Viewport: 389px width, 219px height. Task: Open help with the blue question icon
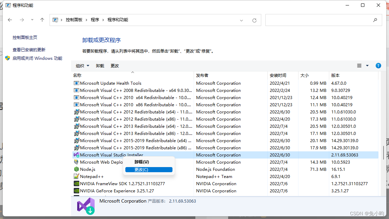pyautogui.click(x=378, y=66)
